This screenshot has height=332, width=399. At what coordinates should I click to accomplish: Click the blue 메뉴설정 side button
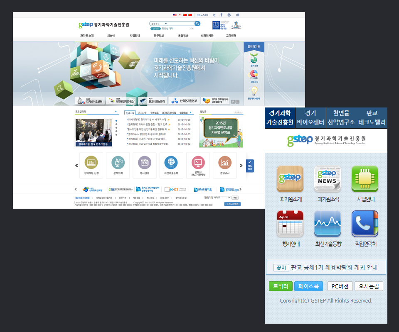250,166
